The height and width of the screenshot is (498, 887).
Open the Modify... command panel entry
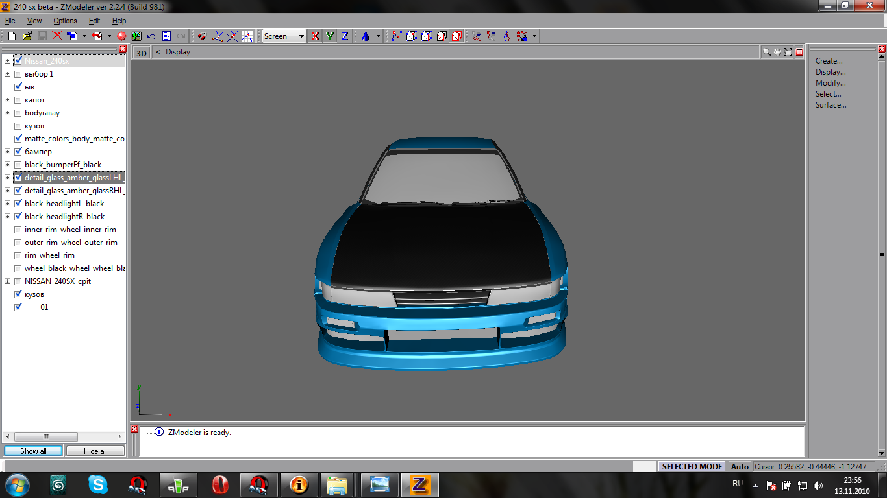pyautogui.click(x=831, y=83)
